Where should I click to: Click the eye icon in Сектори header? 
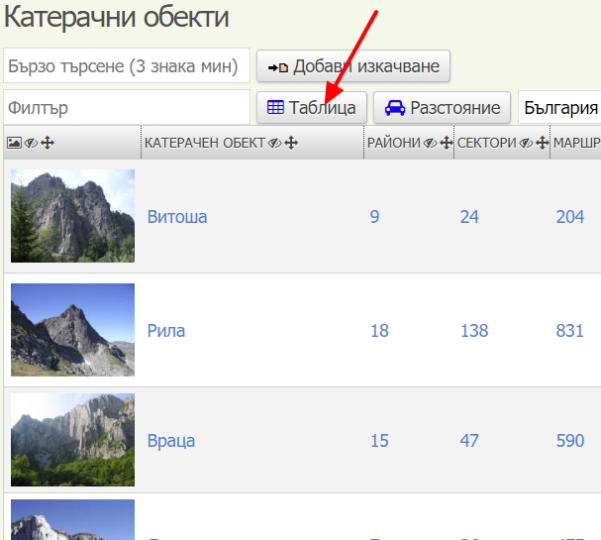[526, 143]
